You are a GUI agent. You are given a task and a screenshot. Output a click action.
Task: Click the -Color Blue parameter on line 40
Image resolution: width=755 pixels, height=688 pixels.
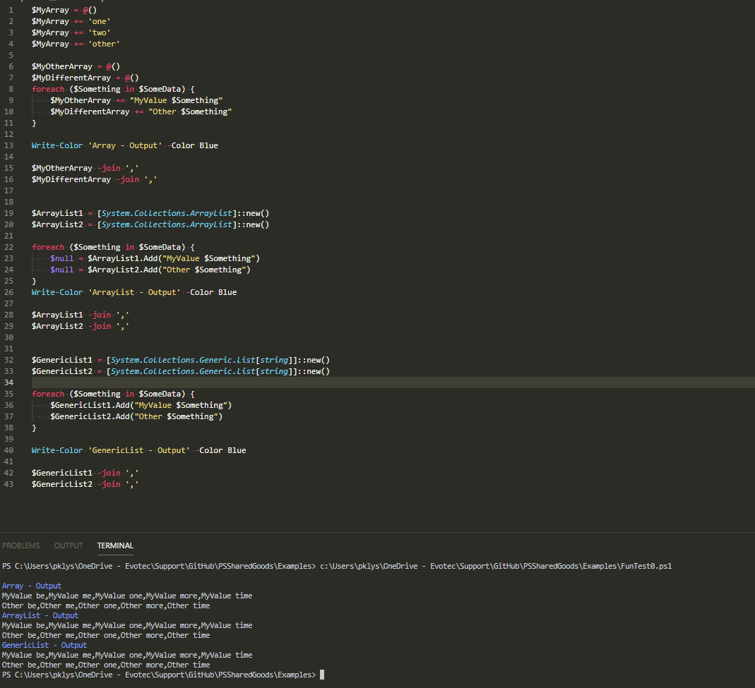tap(220, 449)
